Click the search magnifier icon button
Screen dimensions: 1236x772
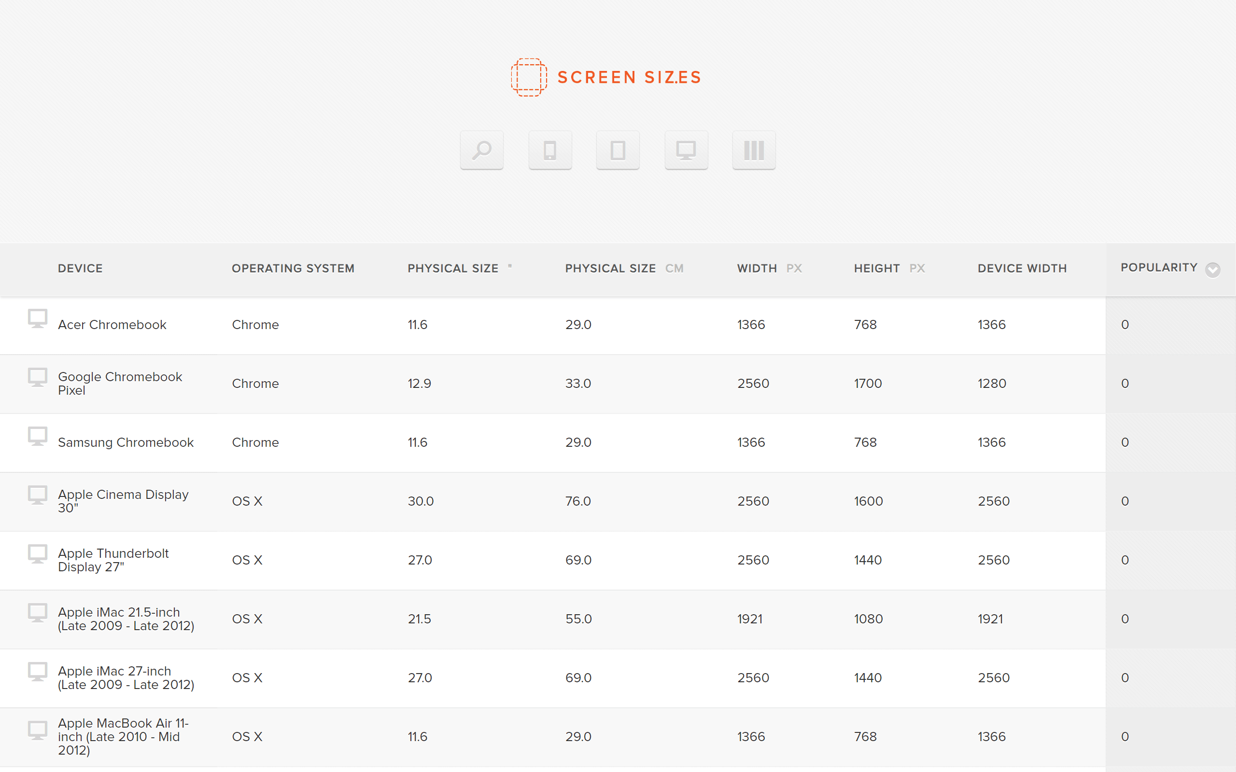click(x=482, y=150)
